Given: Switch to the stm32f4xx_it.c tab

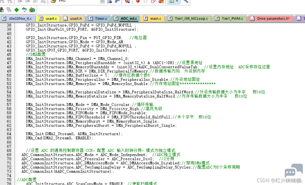Looking at the screenshot, I should [18, 18].
